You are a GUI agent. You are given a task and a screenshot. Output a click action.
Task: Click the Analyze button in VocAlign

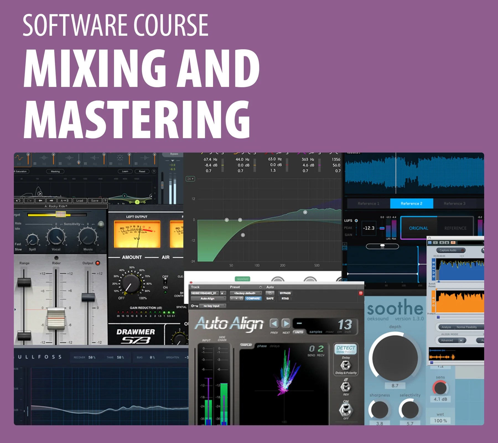(x=446, y=327)
